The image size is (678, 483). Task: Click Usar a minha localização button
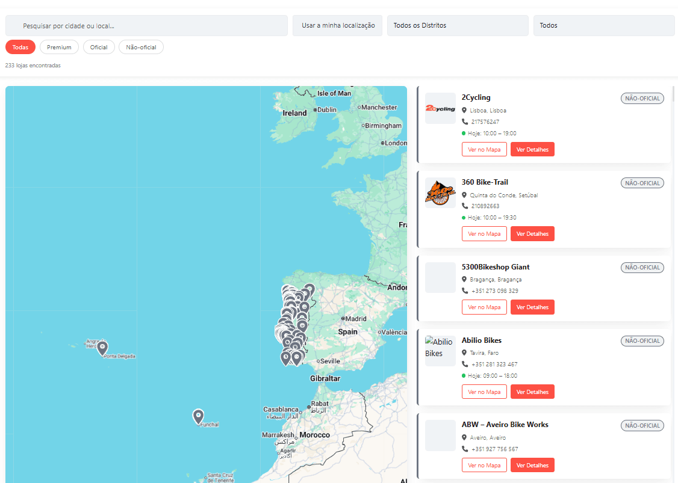click(x=337, y=25)
